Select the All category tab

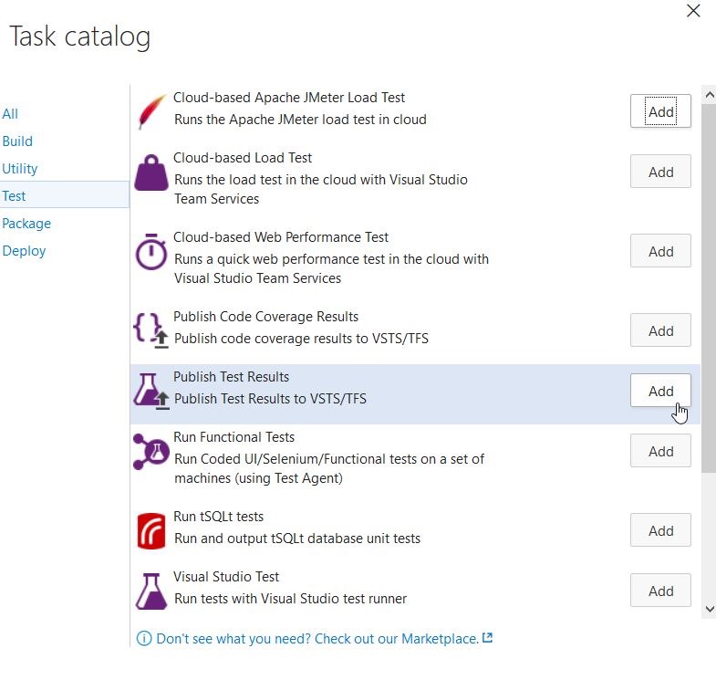coord(10,114)
